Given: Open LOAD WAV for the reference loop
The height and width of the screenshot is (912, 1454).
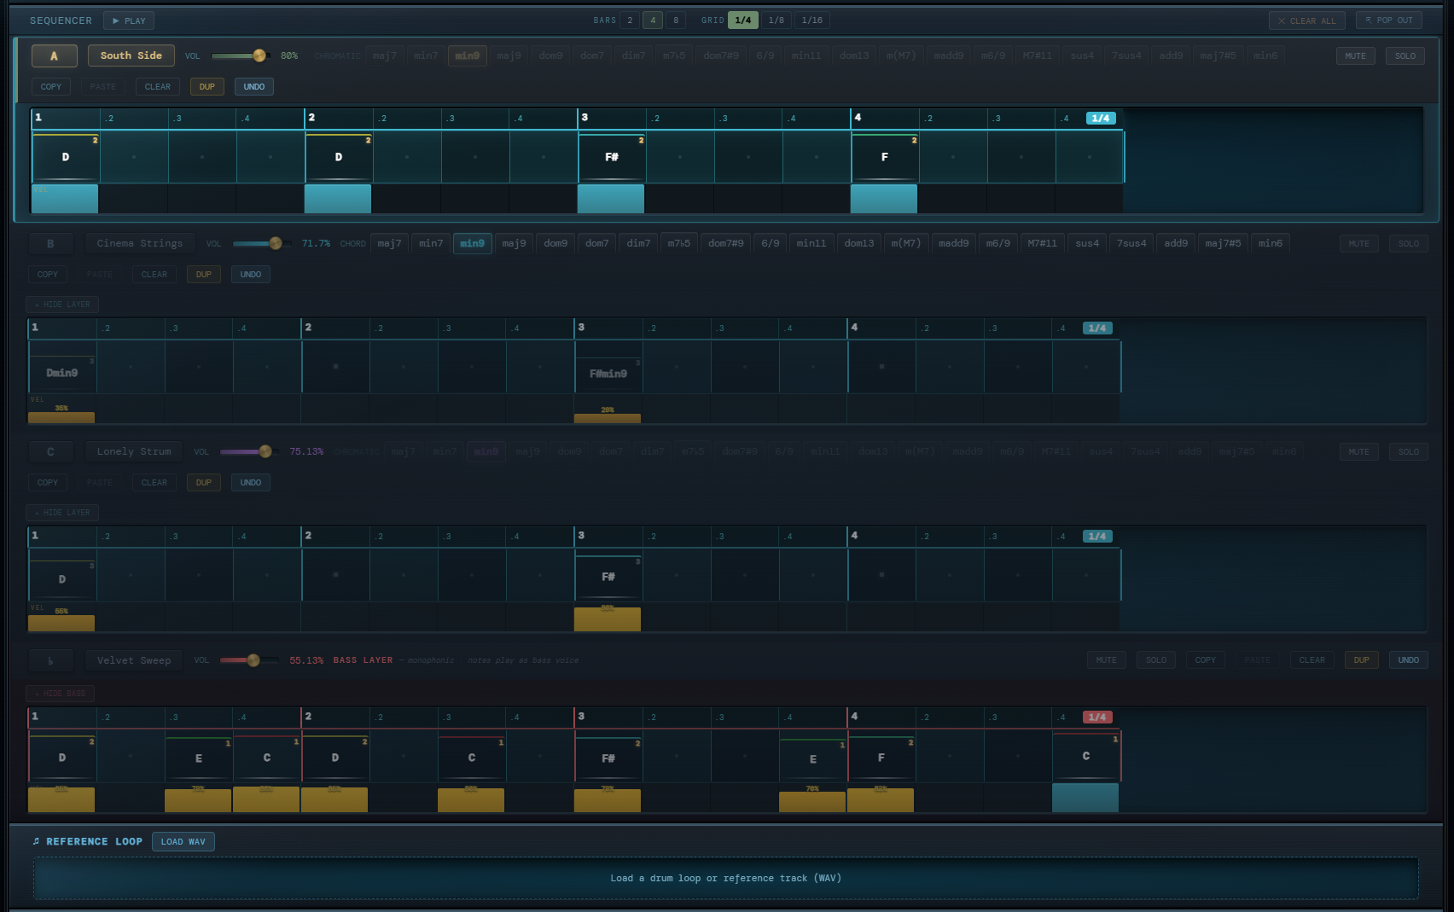Looking at the screenshot, I should (x=183, y=841).
